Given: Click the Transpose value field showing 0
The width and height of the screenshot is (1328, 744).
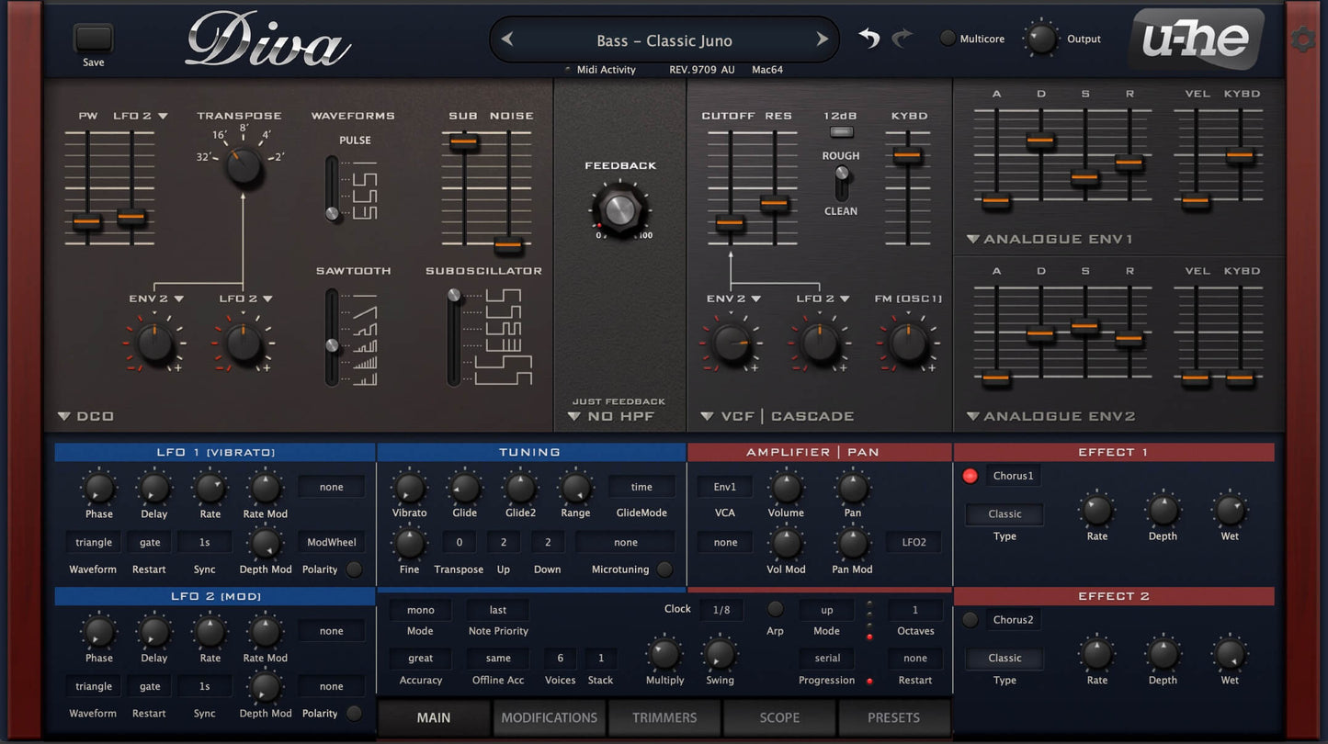Looking at the screenshot, I should click(460, 542).
